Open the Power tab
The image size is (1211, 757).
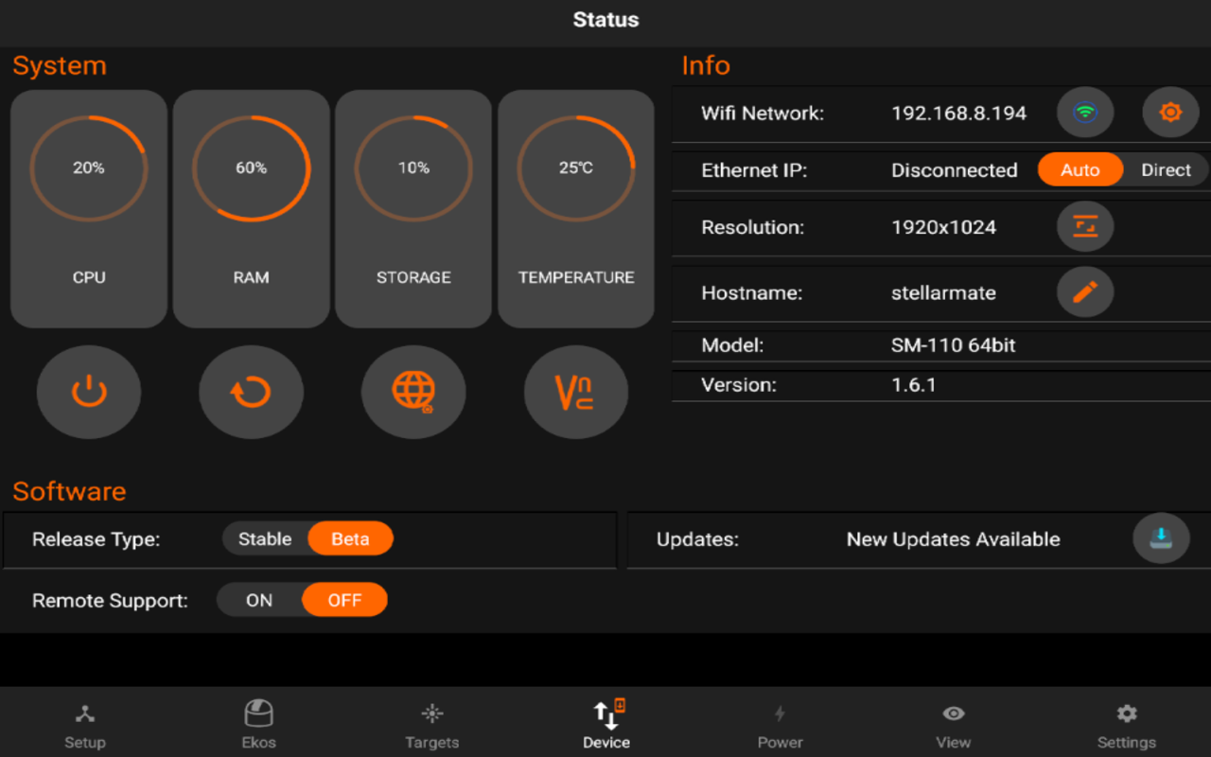pyautogui.click(x=781, y=726)
